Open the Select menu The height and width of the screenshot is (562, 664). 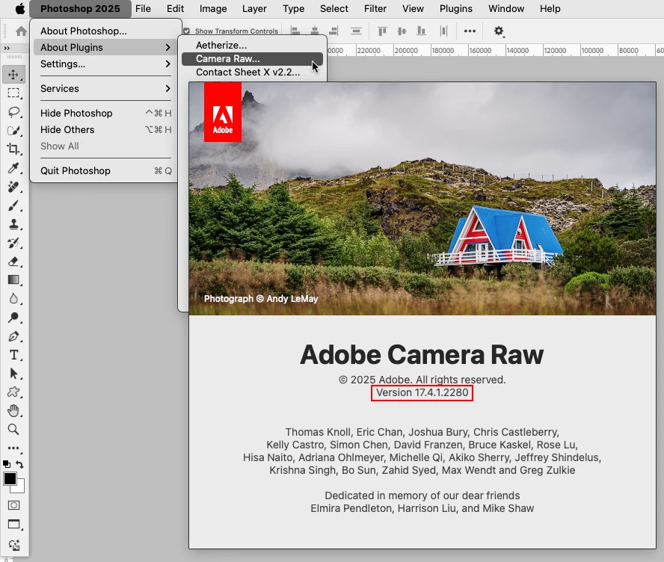[334, 8]
